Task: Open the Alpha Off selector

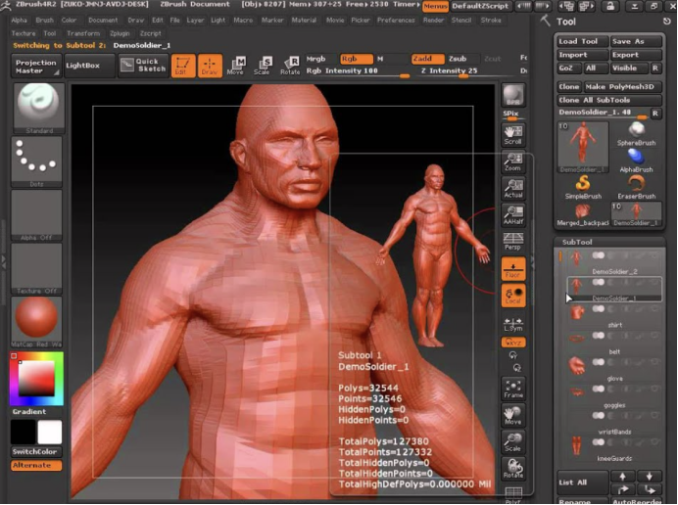Action: click(37, 215)
